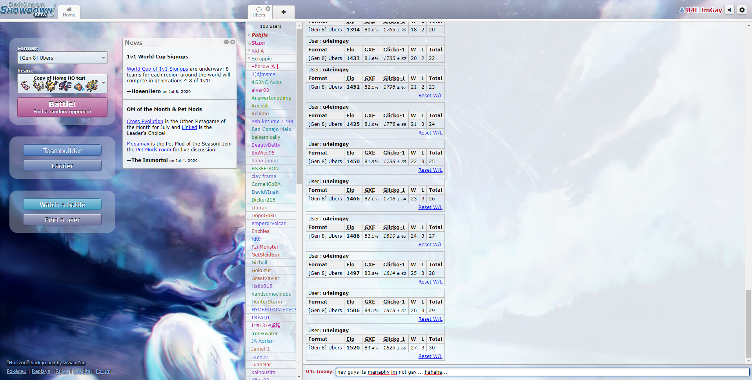Open the Rules footer link
Viewport: 752px width, 380px height.
point(62,371)
